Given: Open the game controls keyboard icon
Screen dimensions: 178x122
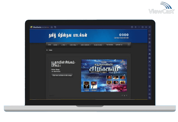Looking at the screenshot, I should (150, 46).
